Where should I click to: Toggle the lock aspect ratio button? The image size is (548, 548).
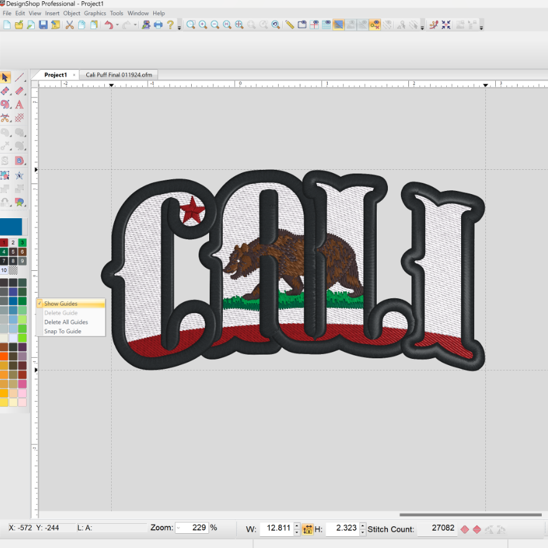tap(308, 529)
